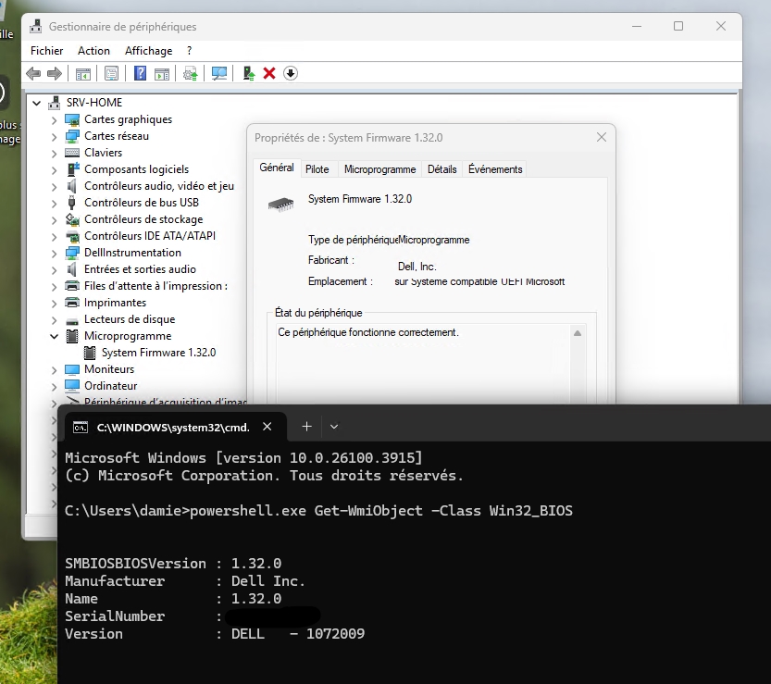Click the down-arrow disable device icon
The height and width of the screenshot is (684, 771).
(291, 73)
